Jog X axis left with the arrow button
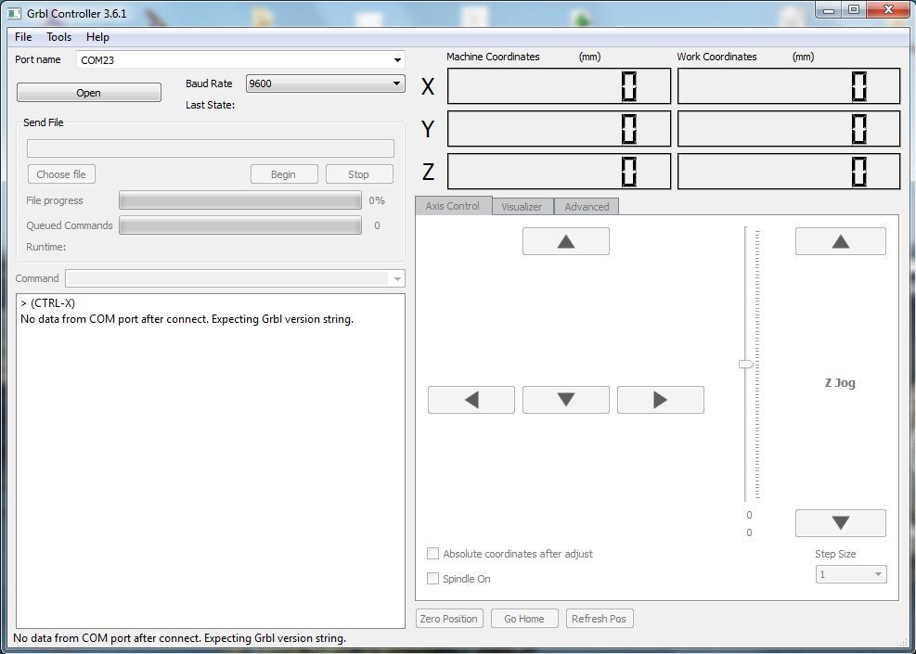Screen dimensions: 916x654 471,400
